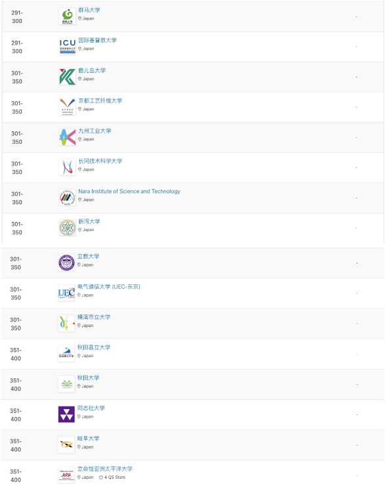Click the Nara Institute NAIST logo
This screenshot has height=484, width=386.
tap(67, 198)
